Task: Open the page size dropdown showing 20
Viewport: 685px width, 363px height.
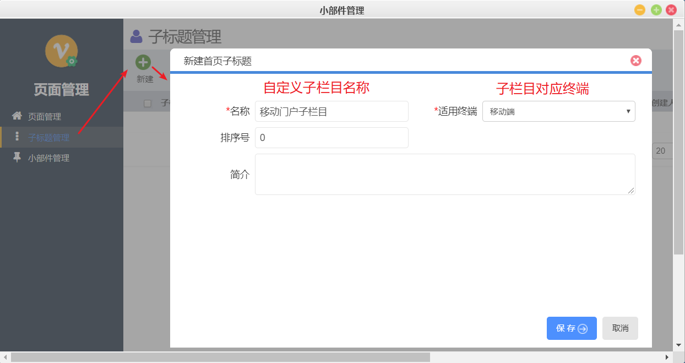Action: coord(662,151)
